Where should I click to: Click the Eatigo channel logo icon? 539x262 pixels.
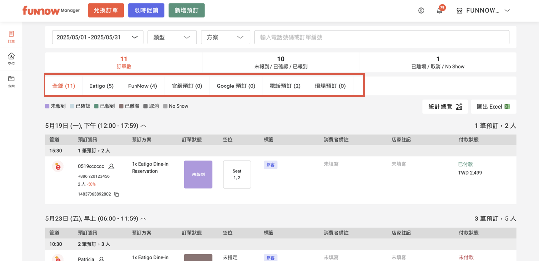(x=58, y=167)
